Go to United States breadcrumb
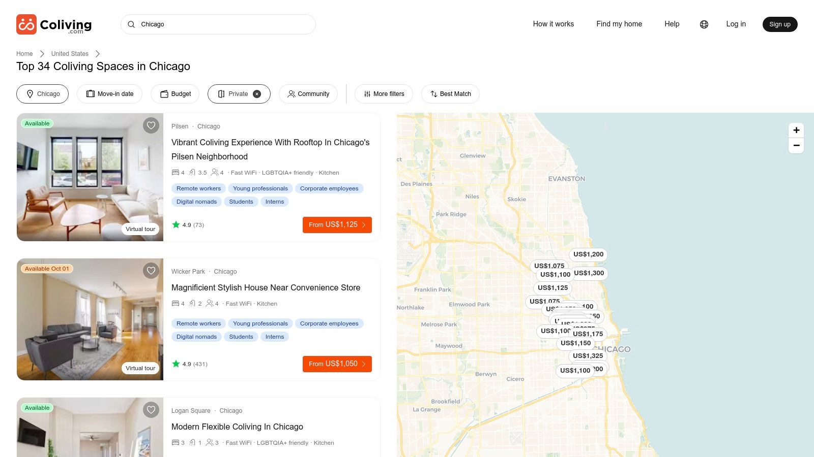Screen dimensions: 814x457 coord(70,54)
